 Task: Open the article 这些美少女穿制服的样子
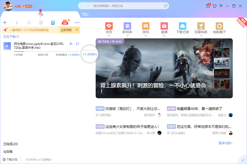(132, 126)
